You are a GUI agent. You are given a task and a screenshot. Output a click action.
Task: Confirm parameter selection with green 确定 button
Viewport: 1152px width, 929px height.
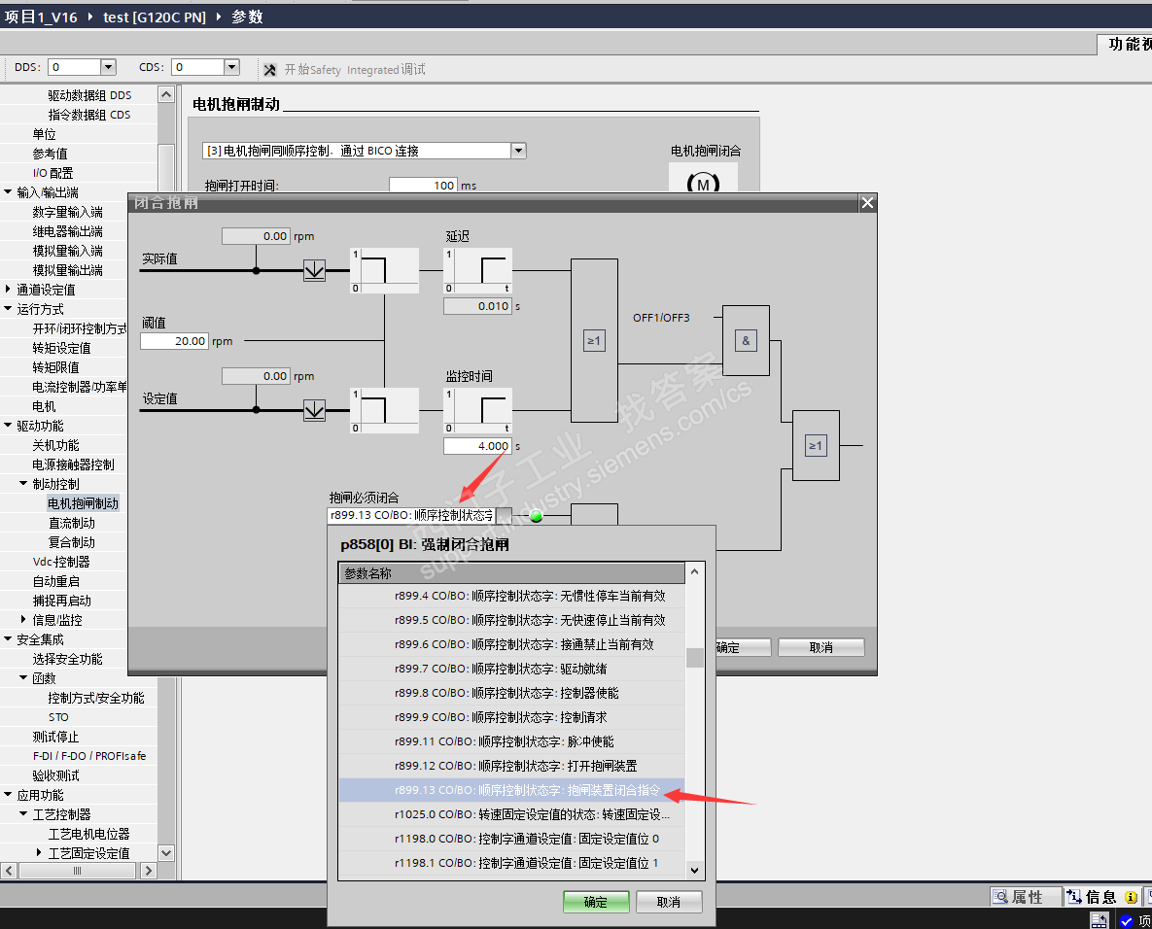[596, 902]
